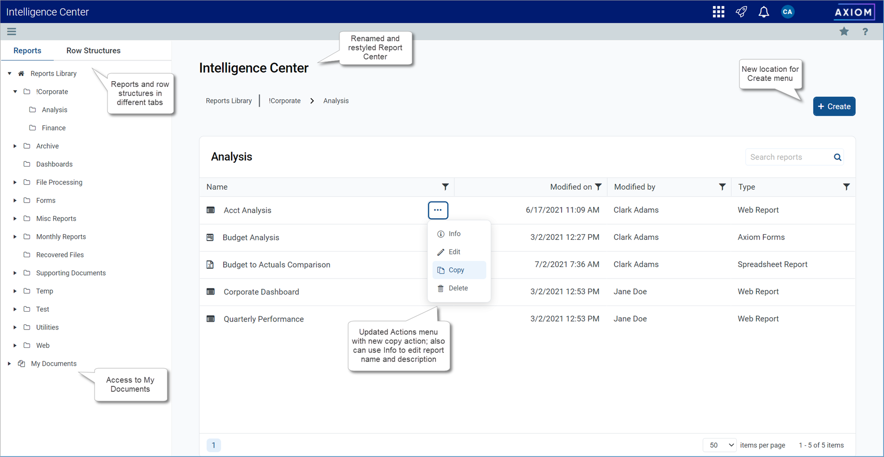The image size is (884, 457).
Task: Filter the Name column
Action: pos(445,187)
